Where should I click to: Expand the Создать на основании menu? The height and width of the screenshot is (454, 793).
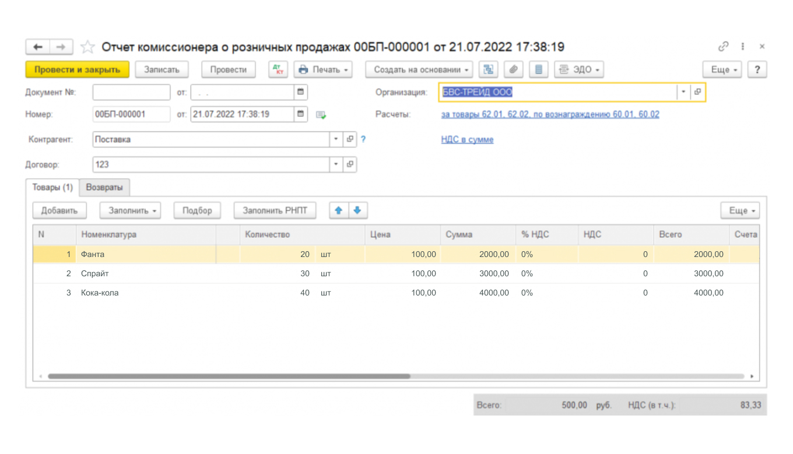click(419, 69)
